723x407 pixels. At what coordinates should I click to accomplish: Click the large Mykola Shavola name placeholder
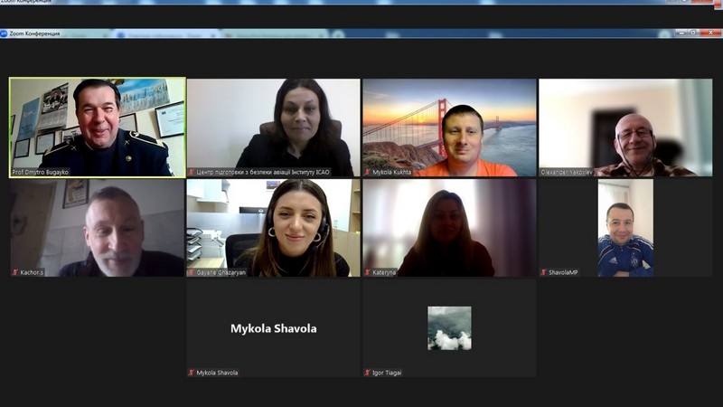point(273,328)
